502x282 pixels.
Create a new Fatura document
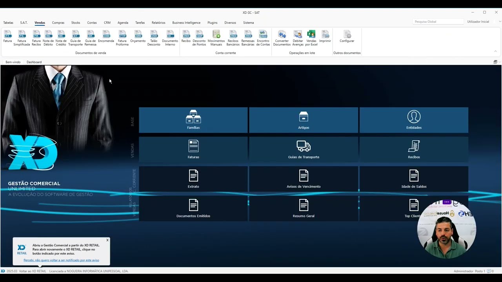7,36
